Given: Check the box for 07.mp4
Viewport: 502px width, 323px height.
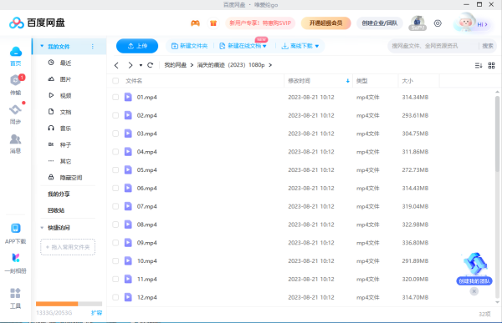Looking at the screenshot, I should (115, 206).
